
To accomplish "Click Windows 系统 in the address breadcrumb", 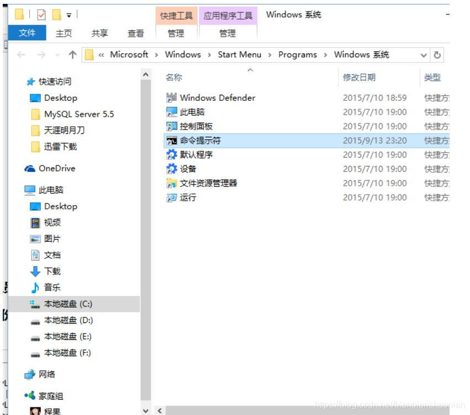I will [x=361, y=55].
